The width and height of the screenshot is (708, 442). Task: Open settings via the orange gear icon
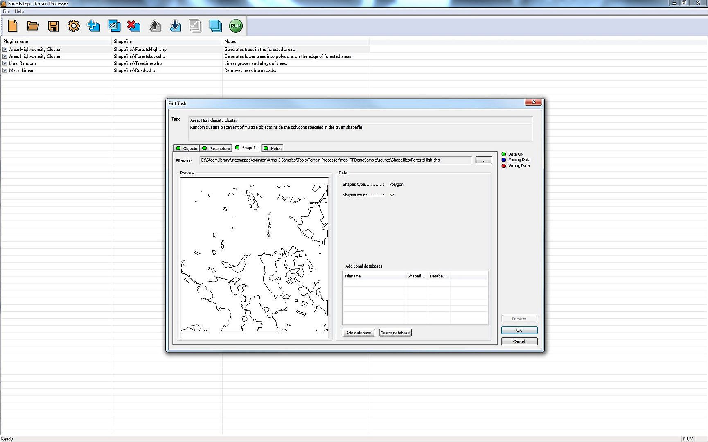[74, 26]
